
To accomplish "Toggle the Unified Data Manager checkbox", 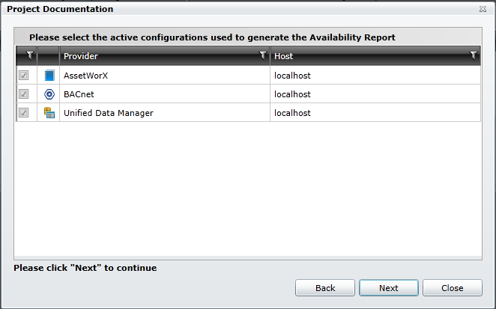I will coord(24,113).
